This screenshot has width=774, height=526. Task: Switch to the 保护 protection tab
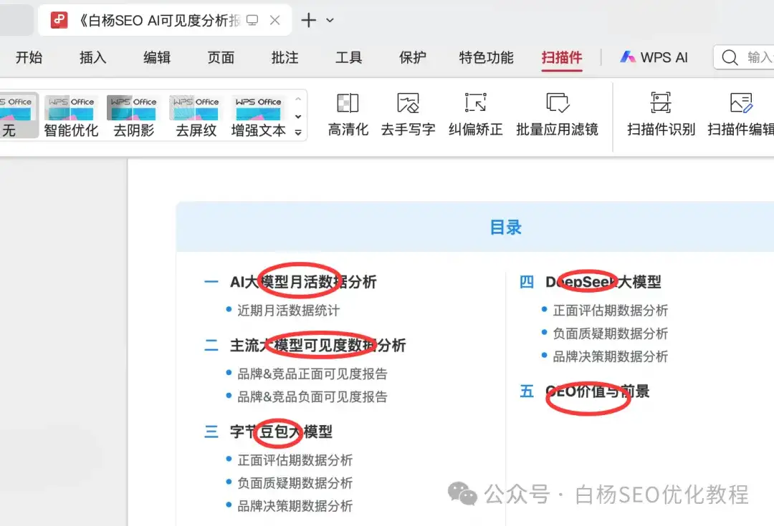pyautogui.click(x=413, y=58)
